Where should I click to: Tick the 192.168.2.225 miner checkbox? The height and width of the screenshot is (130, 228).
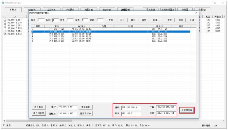click(5, 28)
